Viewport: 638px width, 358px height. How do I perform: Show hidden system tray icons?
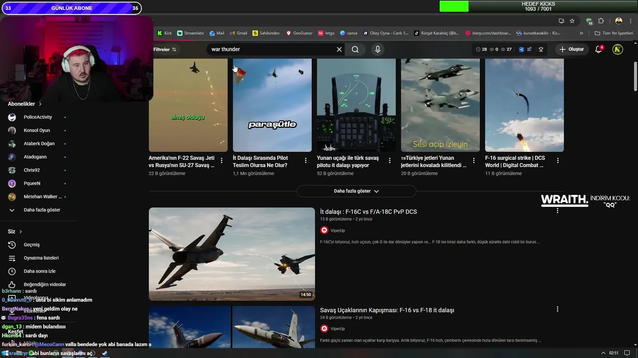click(604, 353)
